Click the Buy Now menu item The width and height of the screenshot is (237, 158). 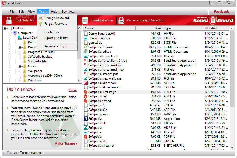coord(68,12)
